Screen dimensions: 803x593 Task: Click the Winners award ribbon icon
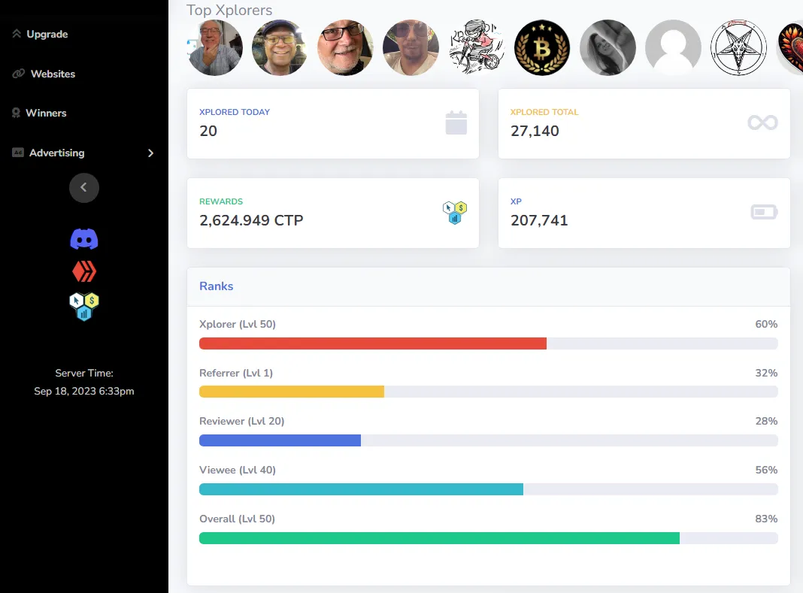pyautogui.click(x=17, y=113)
